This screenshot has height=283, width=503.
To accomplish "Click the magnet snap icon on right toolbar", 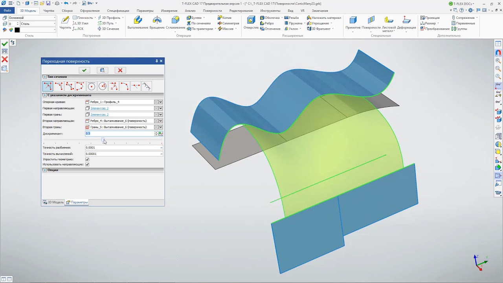I will click(x=498, y=53).
